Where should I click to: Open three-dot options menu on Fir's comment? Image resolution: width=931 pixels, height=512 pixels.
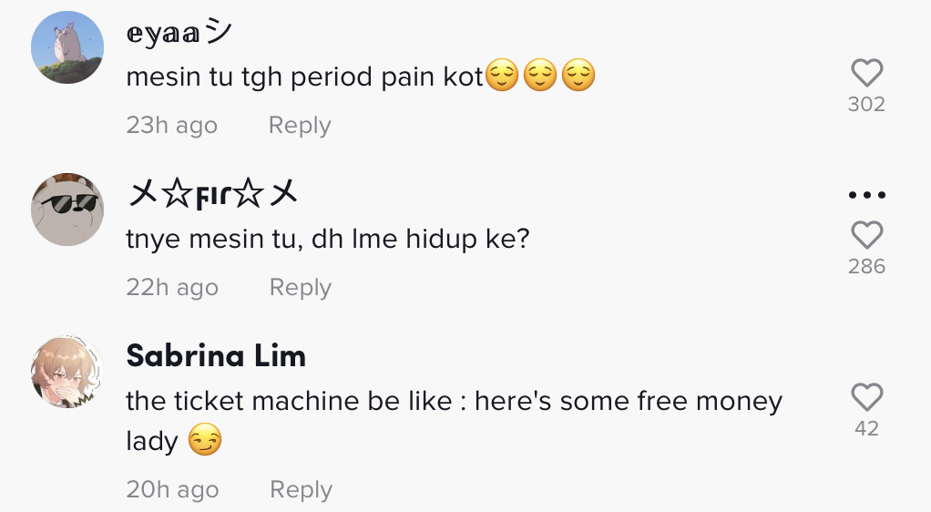866,195
